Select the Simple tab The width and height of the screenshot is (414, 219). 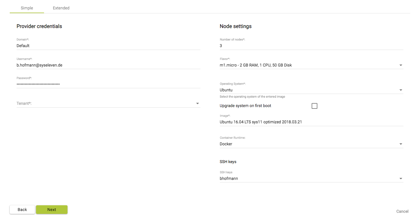[27, 8]
